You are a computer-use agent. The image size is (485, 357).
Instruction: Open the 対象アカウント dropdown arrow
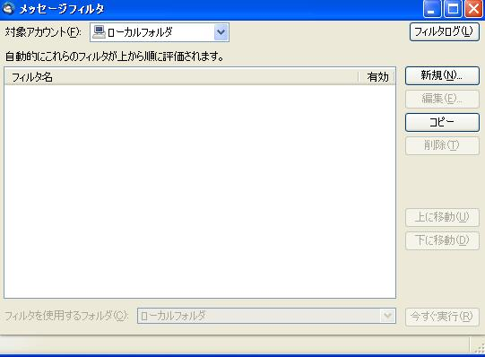(x=221, y=32)
